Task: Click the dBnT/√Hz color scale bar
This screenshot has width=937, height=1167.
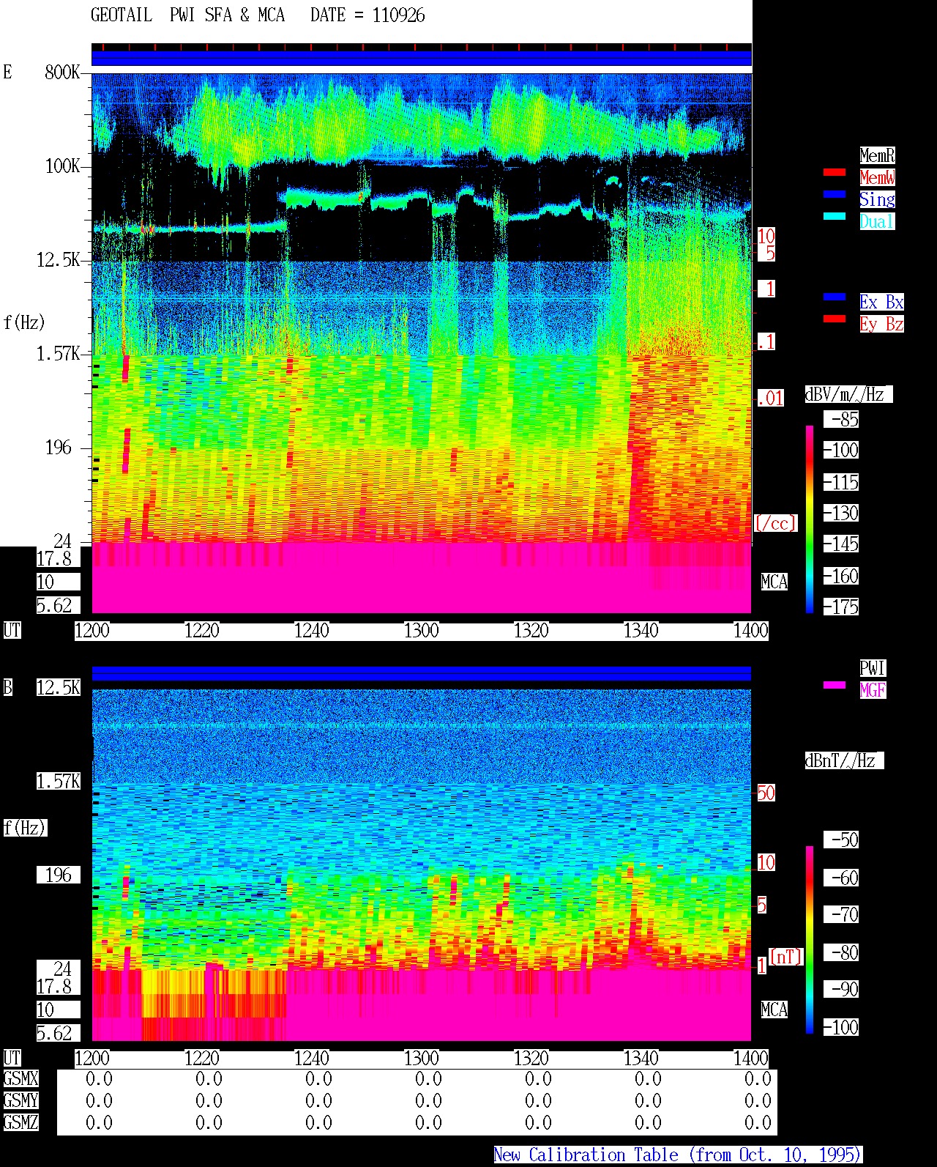Action: coord(810,940)
